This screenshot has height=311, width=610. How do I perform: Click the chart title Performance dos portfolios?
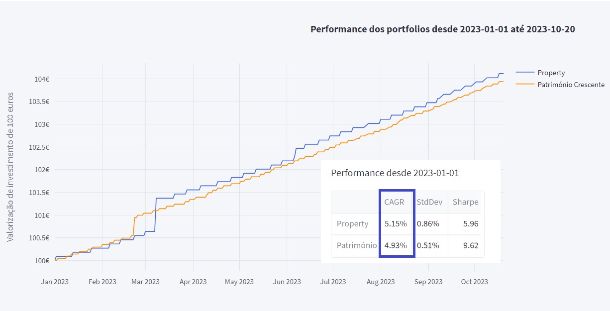click(442, 29)
